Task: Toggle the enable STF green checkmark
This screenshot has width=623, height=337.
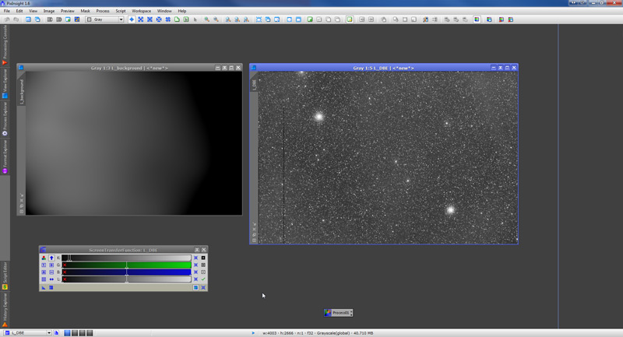Action: pos(203,279)
